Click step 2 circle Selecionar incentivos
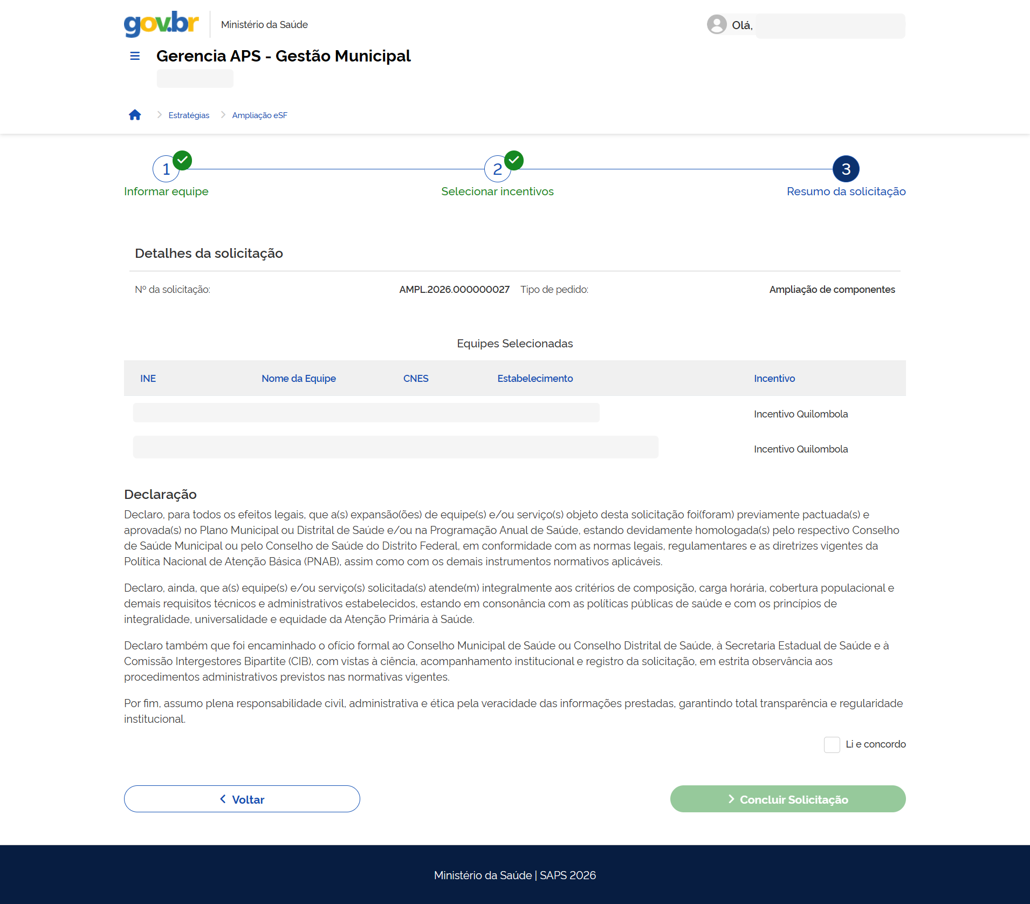The width and height of the screenshot is (1030, 904). pos(497,170)
